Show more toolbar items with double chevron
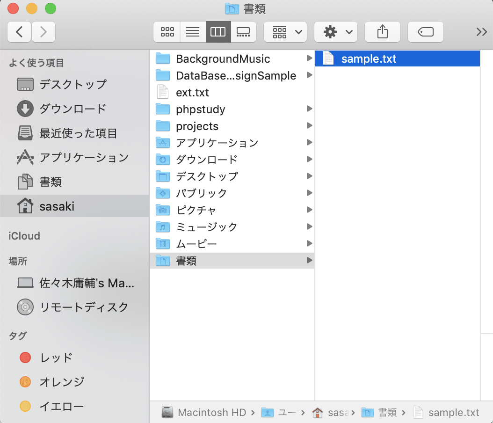The width and height of the screenshot is (493, 423). coord(481,32)
